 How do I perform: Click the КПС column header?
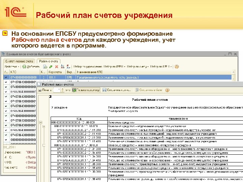tap(25, 72)
